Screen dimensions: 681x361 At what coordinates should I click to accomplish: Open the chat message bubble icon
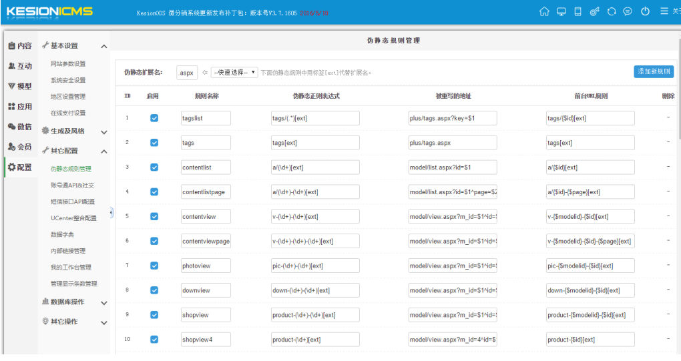628,11
